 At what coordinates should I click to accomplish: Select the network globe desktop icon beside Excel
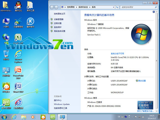coord(6,39)
